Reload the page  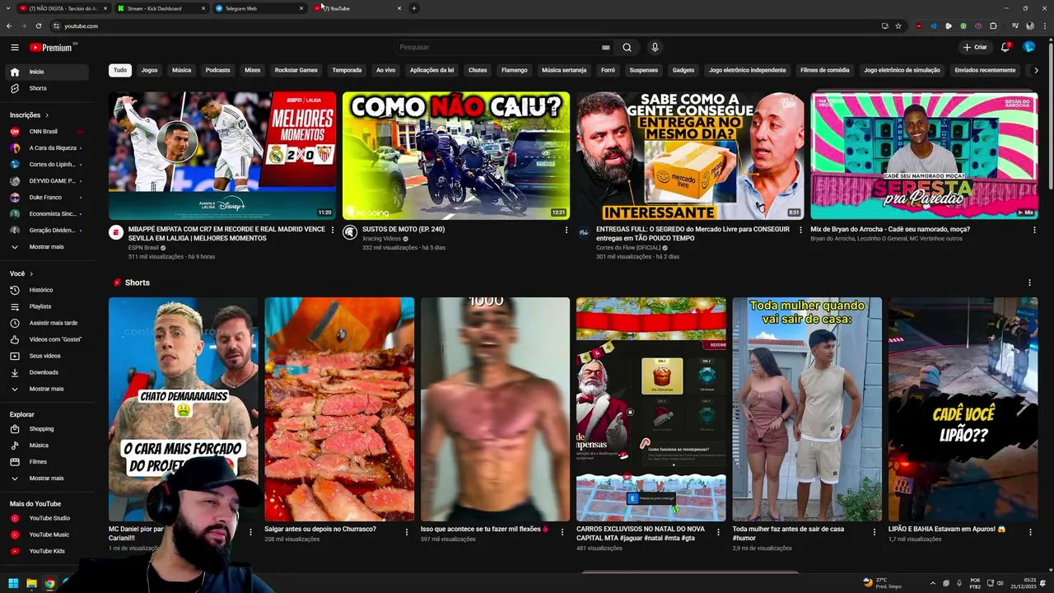coord(38,26)
